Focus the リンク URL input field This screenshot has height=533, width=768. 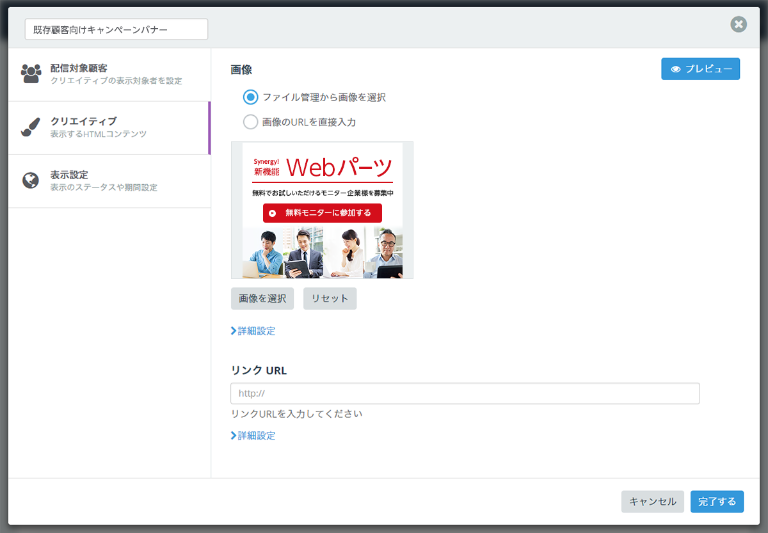[x=465, y=394]
